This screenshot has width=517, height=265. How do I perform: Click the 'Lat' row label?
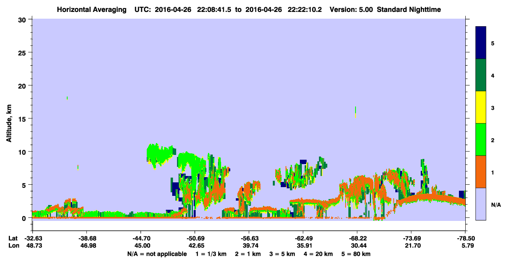click(x=13, y=238)
